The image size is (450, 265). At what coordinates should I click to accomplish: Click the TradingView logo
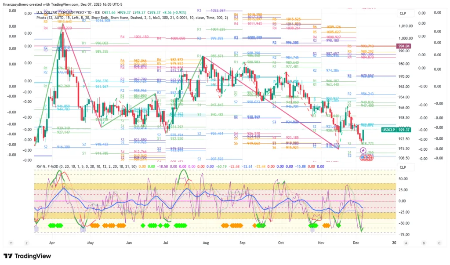tap(27, 256)
